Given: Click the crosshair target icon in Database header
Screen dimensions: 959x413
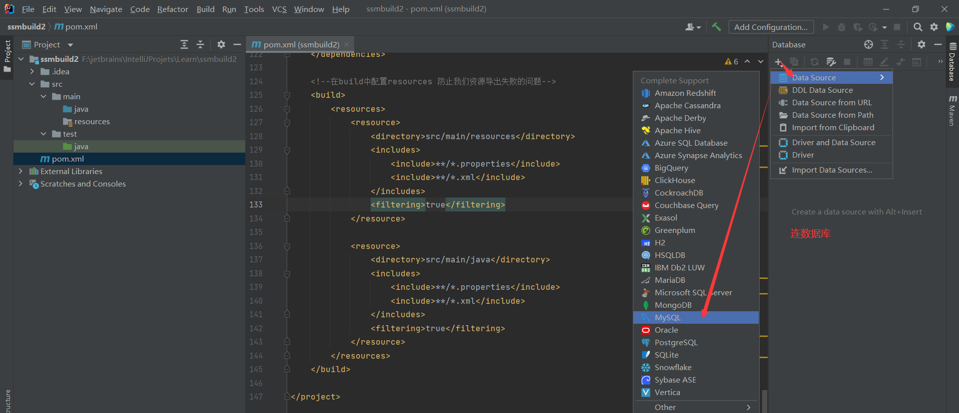Looking at the screenshot, I should click(869, 44).
